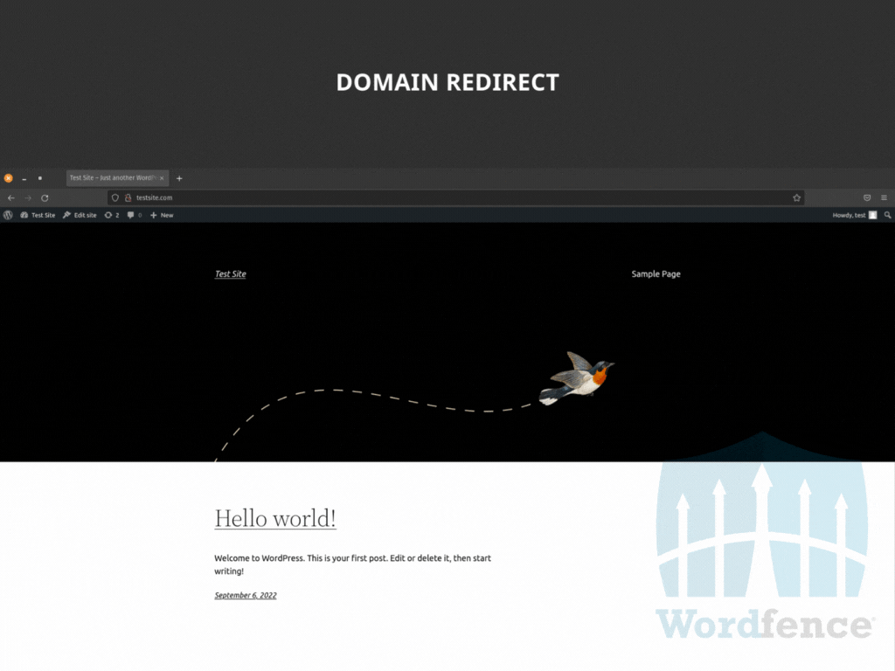
Task: Open the Sample Page navigation link
Action: (656, 274)
